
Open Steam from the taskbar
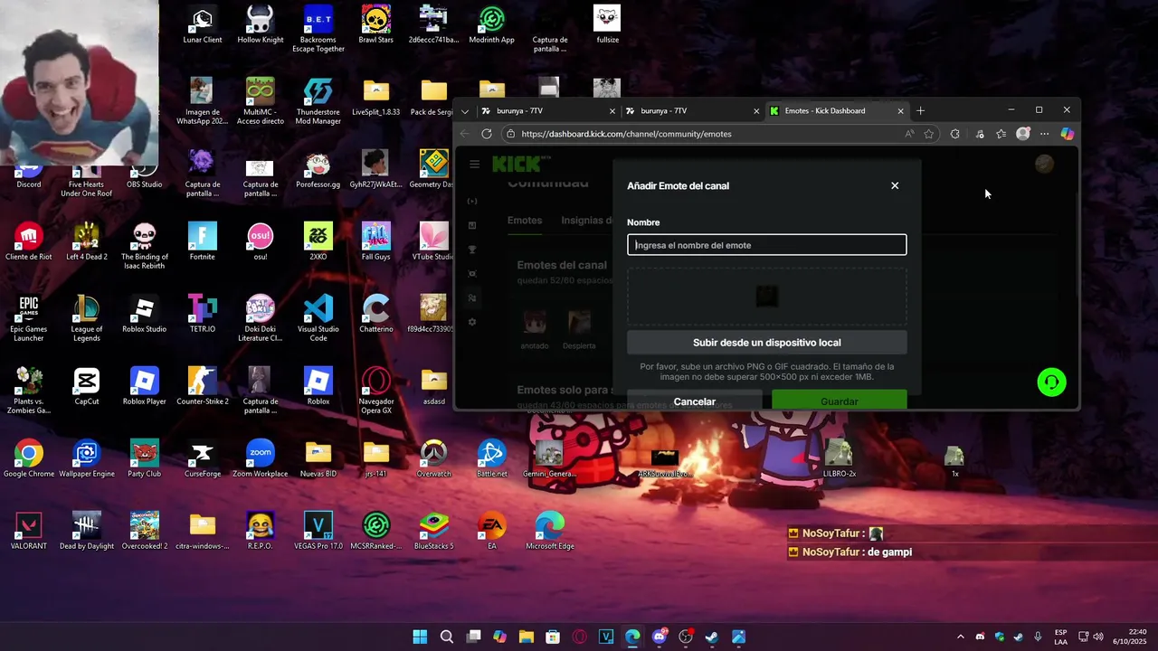[712, 637]
